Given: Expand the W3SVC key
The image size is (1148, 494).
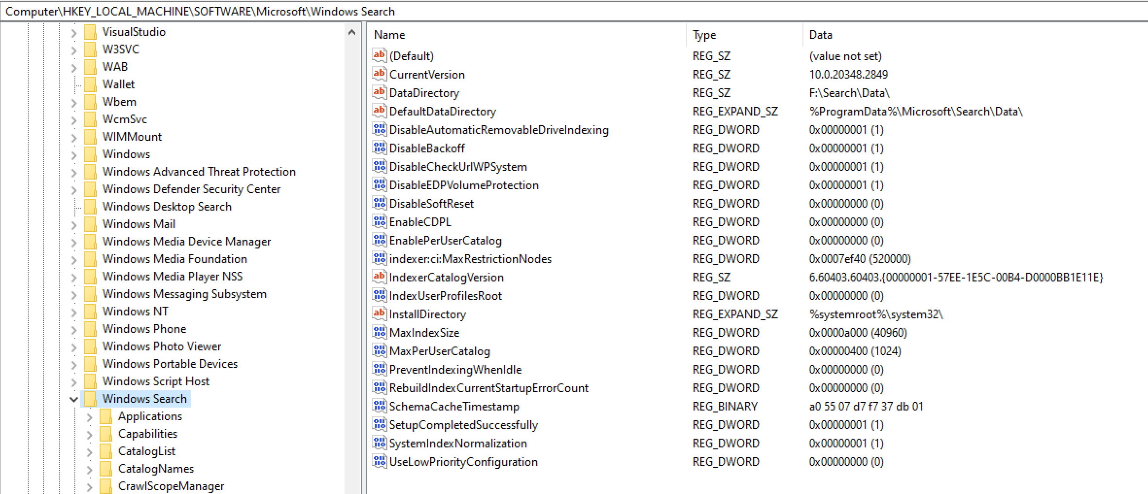Looking at the screenshot, I should (74, 50).
